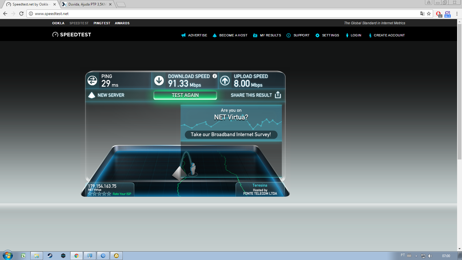
Task: Bookmark this page with the star icon
Action: pyautogui.click(x=429, y=14)
